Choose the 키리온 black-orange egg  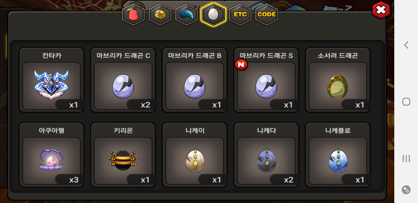123,155
